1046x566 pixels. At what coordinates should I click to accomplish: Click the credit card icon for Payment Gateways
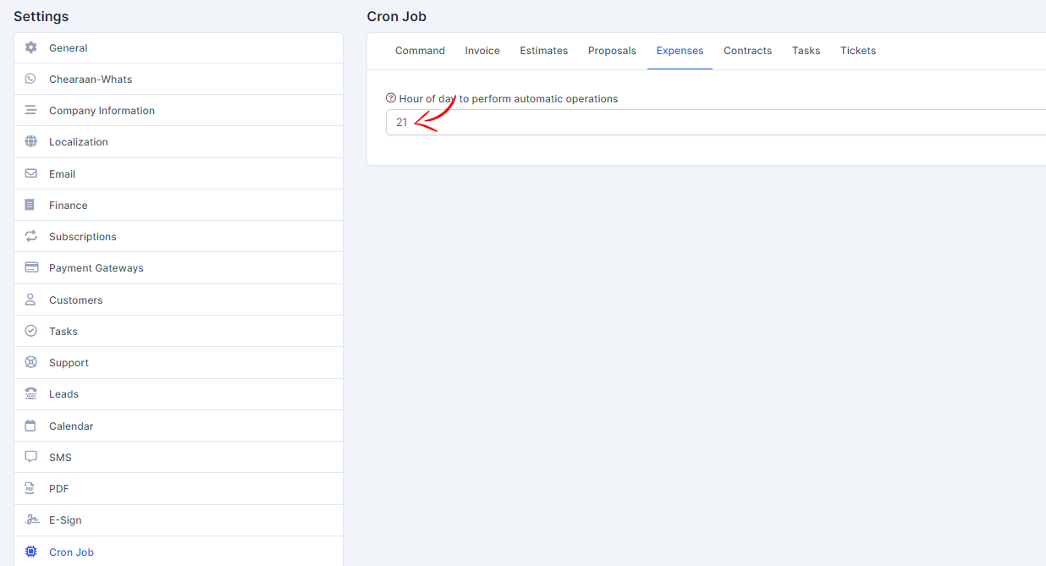coord(31,268)
